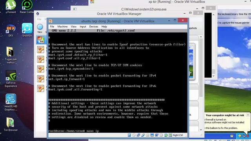Click the root@seno shell prompt line
Screen dimensions: 251x141
pyautogui.click(x=74, y=131)
